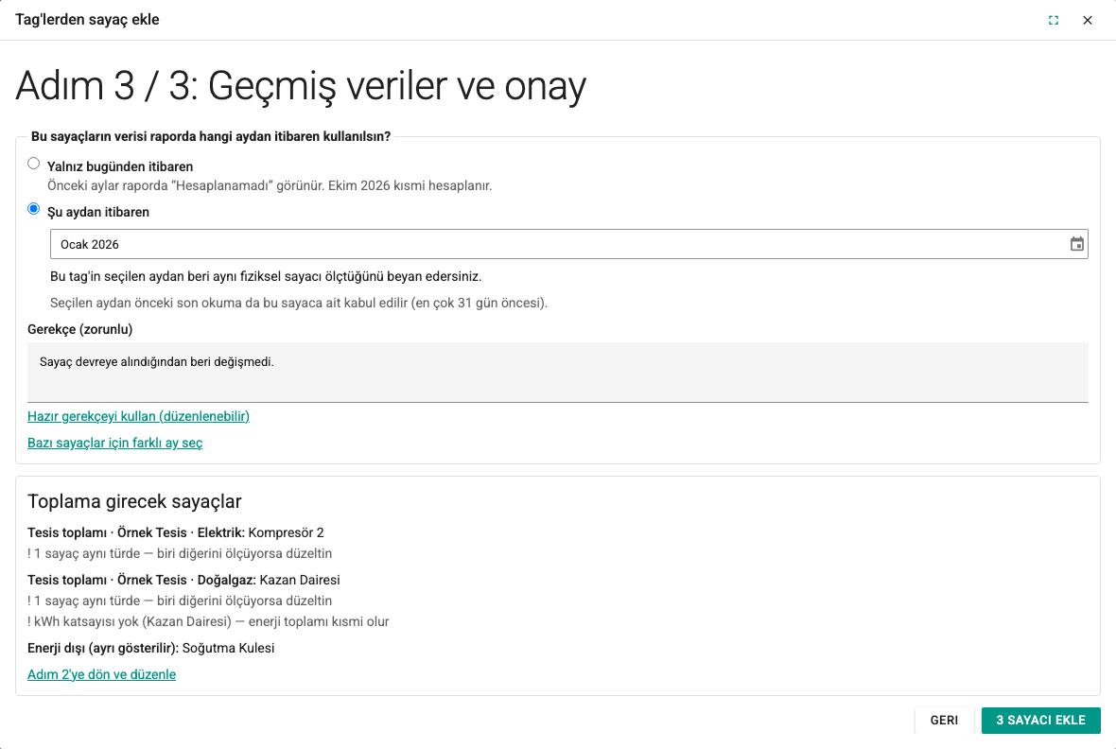Focus the Gerekçe justification text area
Image resolution: width=1116 pixels, height=749 pixels.
pos(558,373)
